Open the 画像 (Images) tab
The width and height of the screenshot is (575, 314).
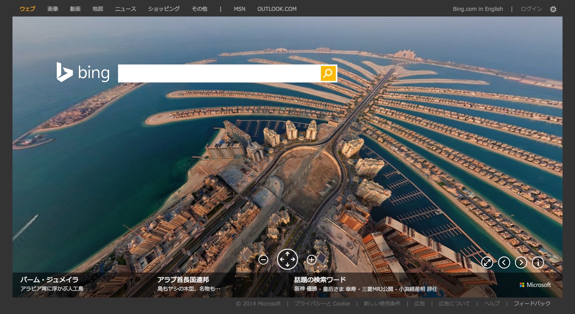[x=53, y=9]
